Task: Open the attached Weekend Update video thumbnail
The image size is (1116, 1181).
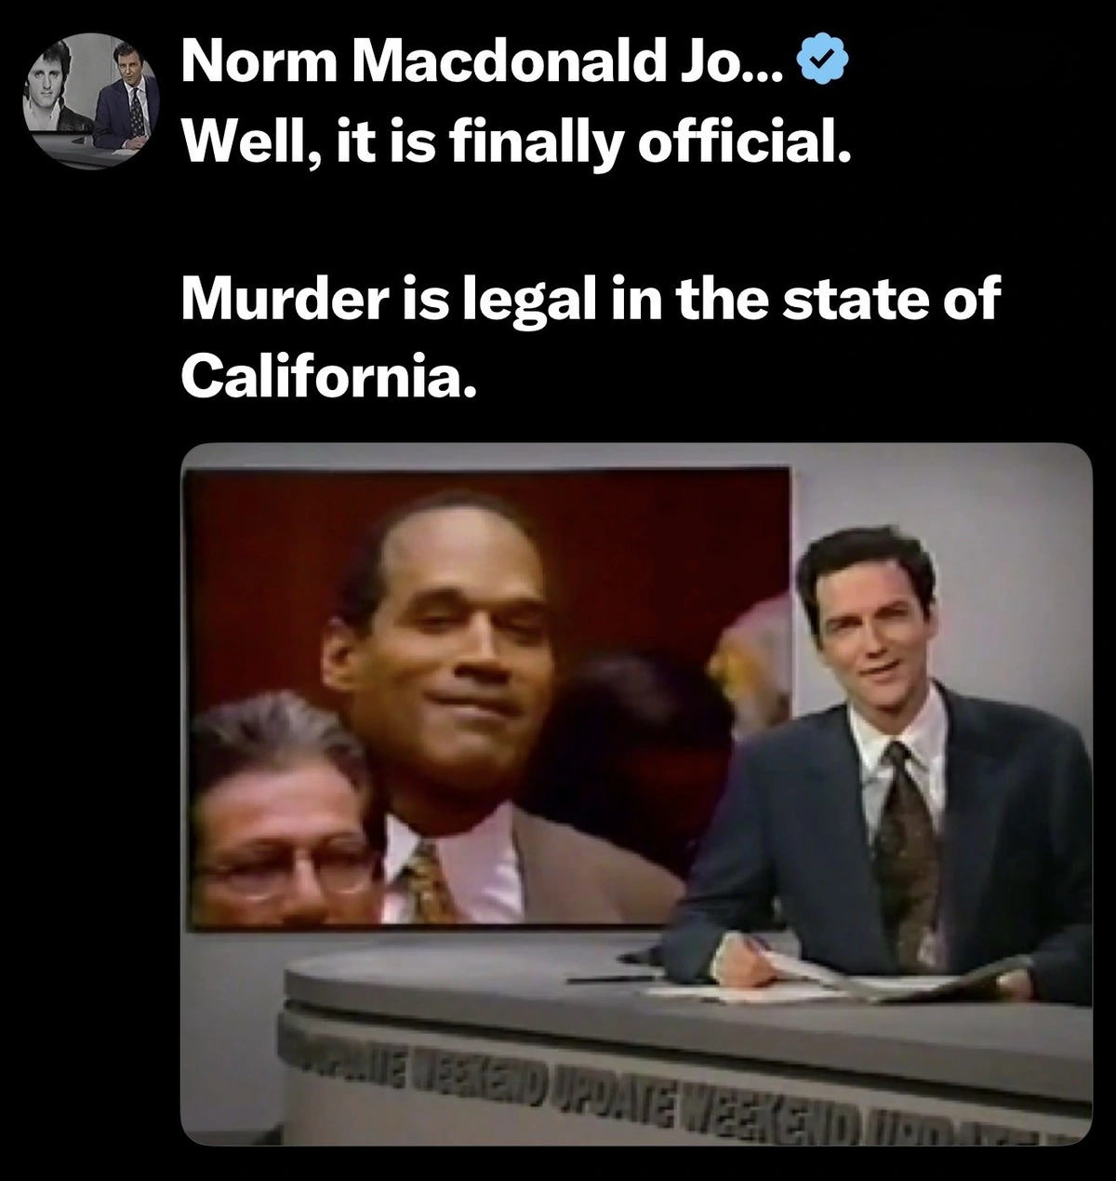Action: coord(636,794)
